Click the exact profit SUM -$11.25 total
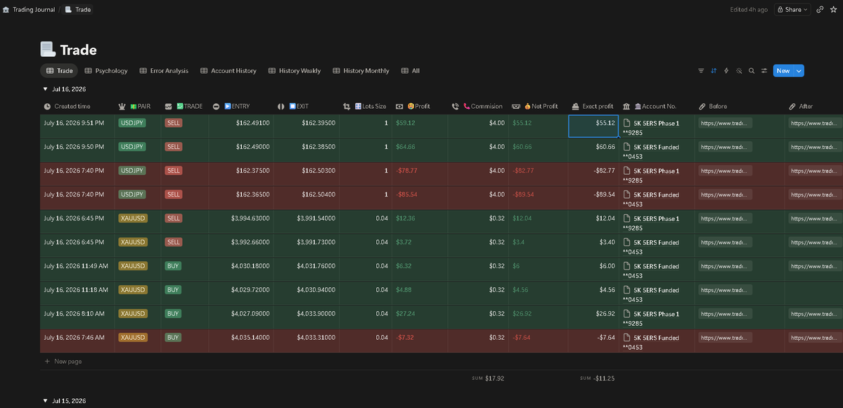The width and height of the screenshot is (843, 408). pyautogui.click(x=598, y=378)
